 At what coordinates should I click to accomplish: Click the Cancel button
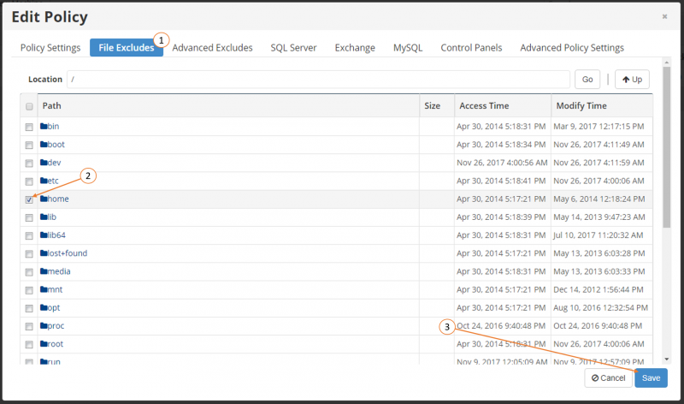608,377
